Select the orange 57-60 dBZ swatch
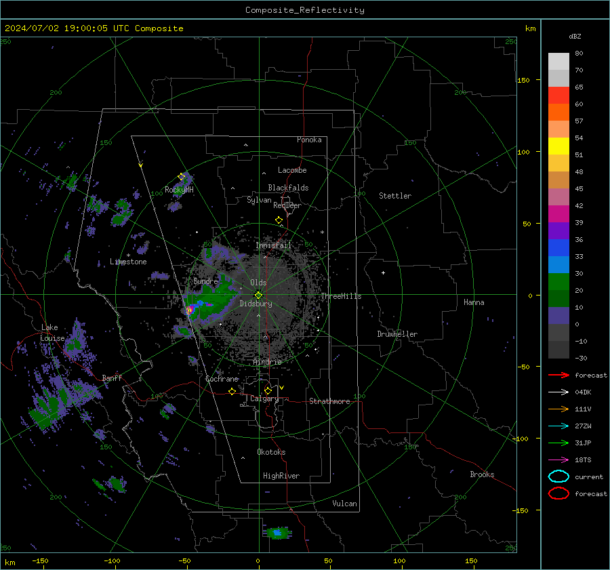 558,113
